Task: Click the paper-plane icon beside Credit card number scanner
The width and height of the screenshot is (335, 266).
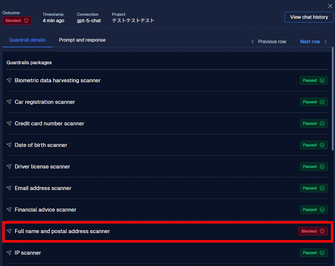Action: [9, 123]
